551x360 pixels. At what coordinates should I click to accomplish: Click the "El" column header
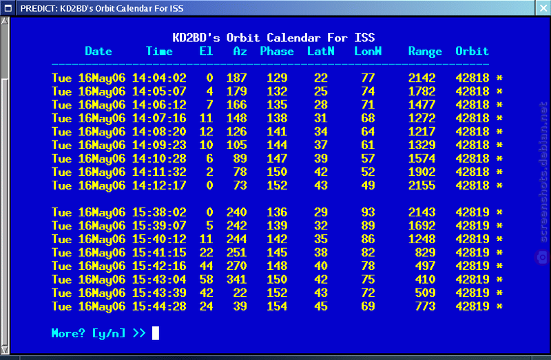(206, 51)
